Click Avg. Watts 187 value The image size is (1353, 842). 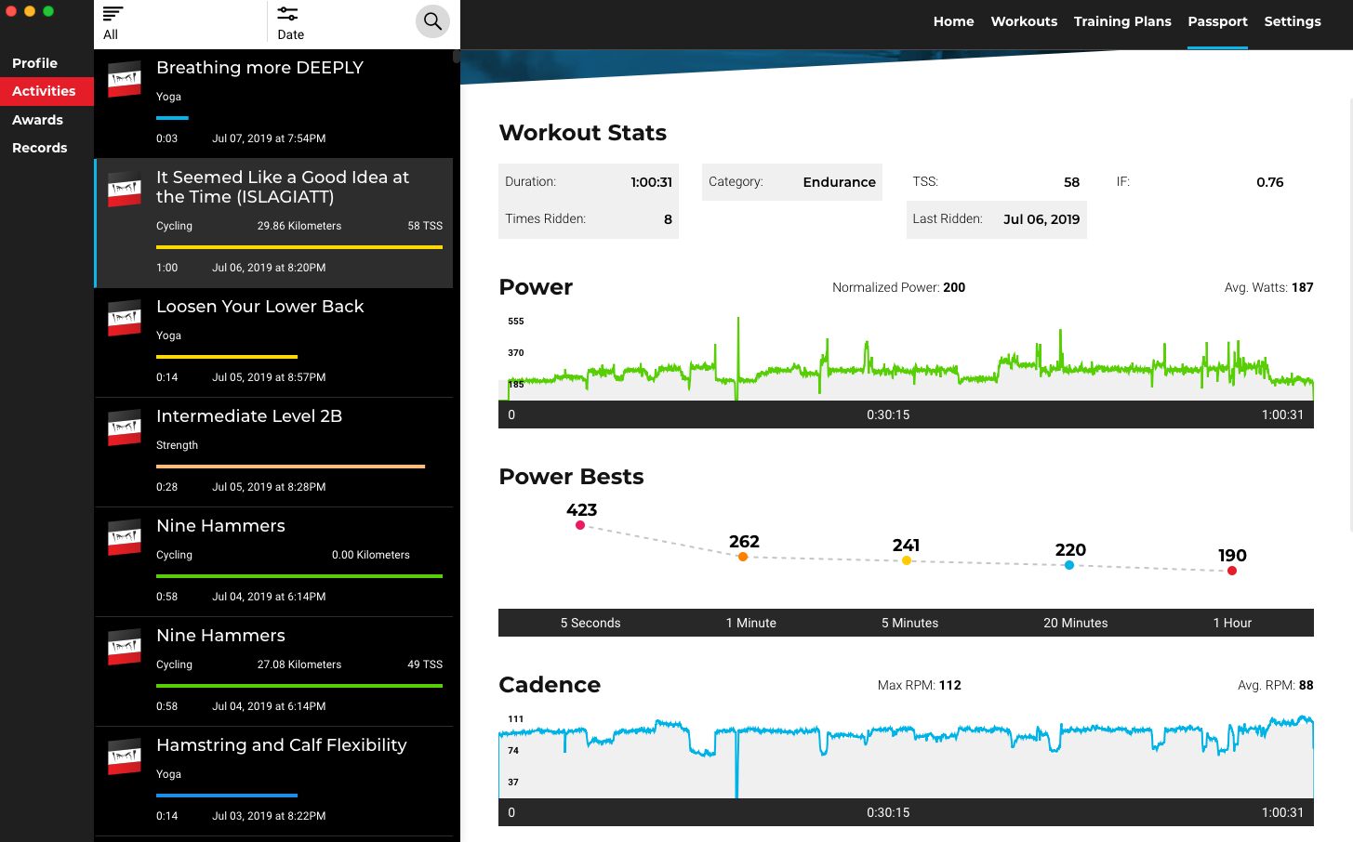click(x=1302, y=287)
